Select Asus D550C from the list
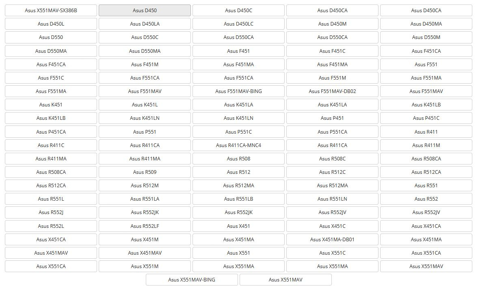Viewport: 478px width, 290px height. 145,37
